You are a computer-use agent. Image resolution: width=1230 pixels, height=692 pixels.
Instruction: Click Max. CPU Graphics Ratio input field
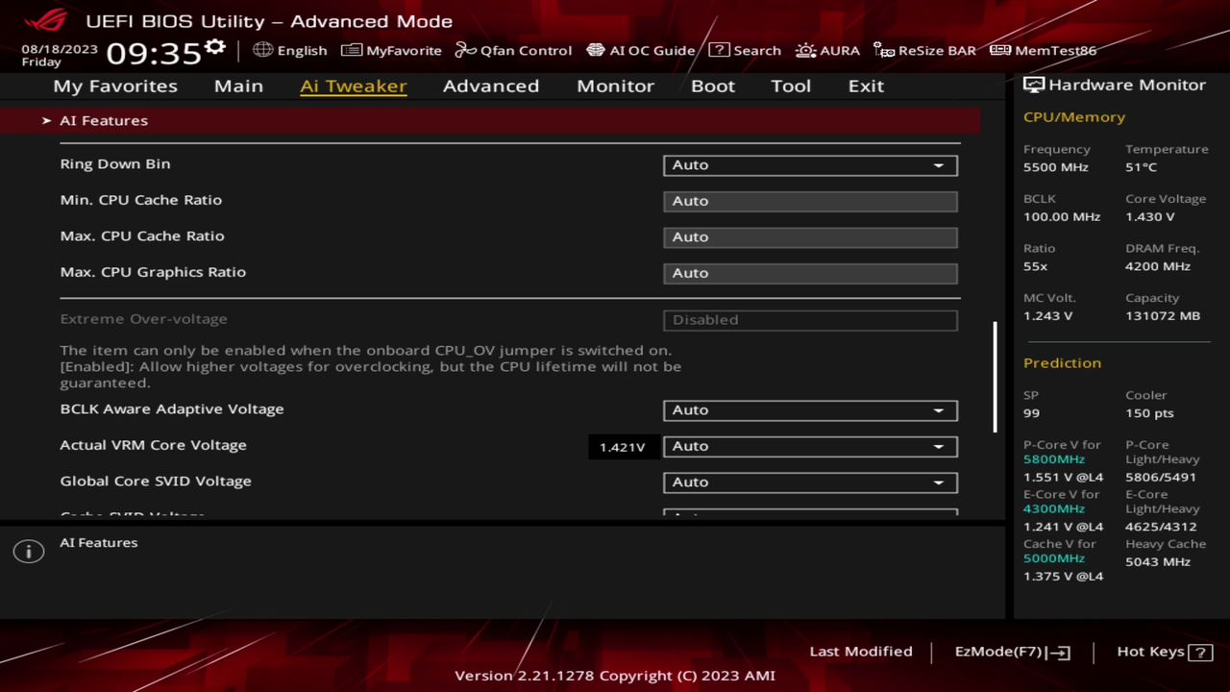click(x=810, y=273)
